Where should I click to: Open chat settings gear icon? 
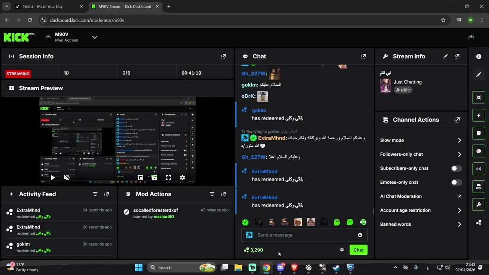pos(342,250)
